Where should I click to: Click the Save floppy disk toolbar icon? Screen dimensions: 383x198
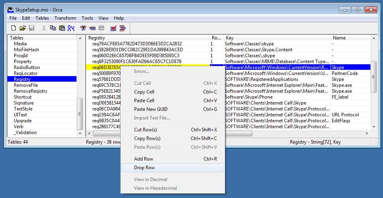[x=32, y=28]
